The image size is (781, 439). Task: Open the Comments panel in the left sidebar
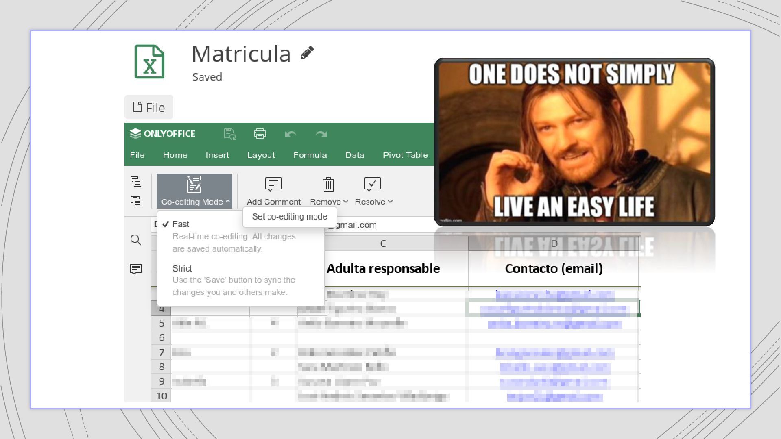tap(136, 269)
